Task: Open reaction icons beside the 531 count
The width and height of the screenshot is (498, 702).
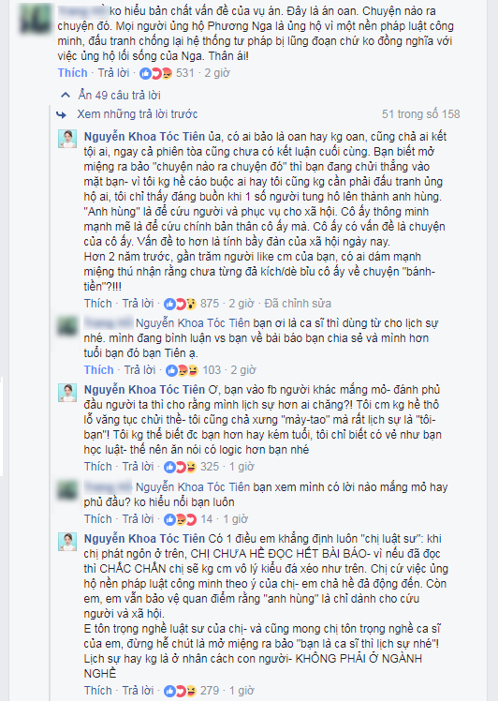Action: click(156, 73)
